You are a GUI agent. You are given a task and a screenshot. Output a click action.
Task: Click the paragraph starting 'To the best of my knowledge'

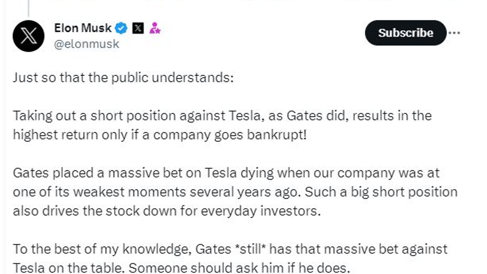pos(230,258)
